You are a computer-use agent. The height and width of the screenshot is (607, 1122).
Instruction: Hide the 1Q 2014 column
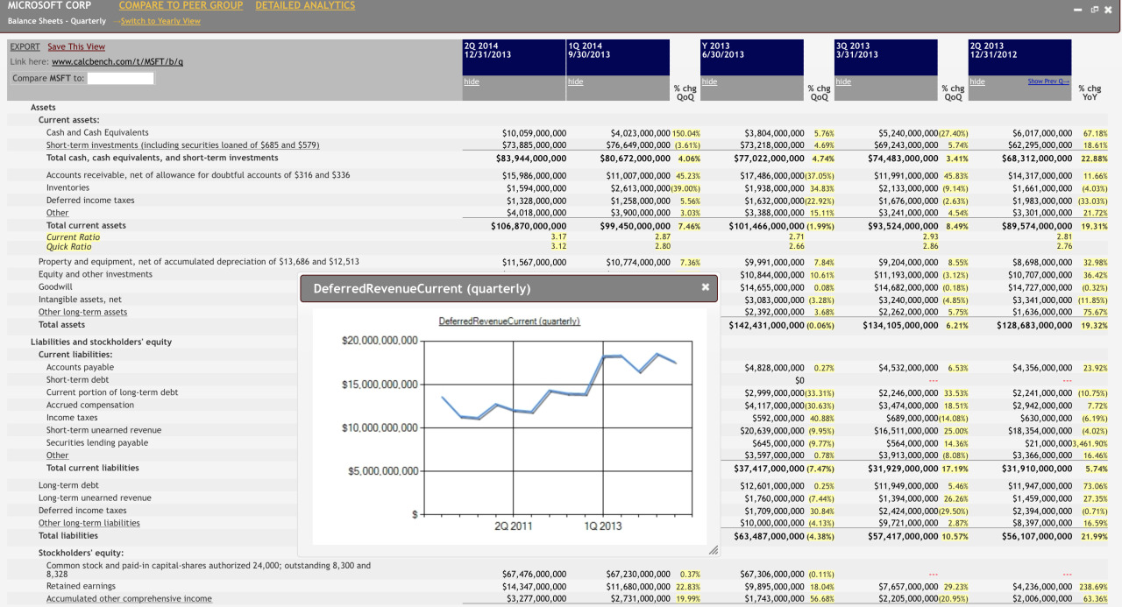[x=575, y=81]
